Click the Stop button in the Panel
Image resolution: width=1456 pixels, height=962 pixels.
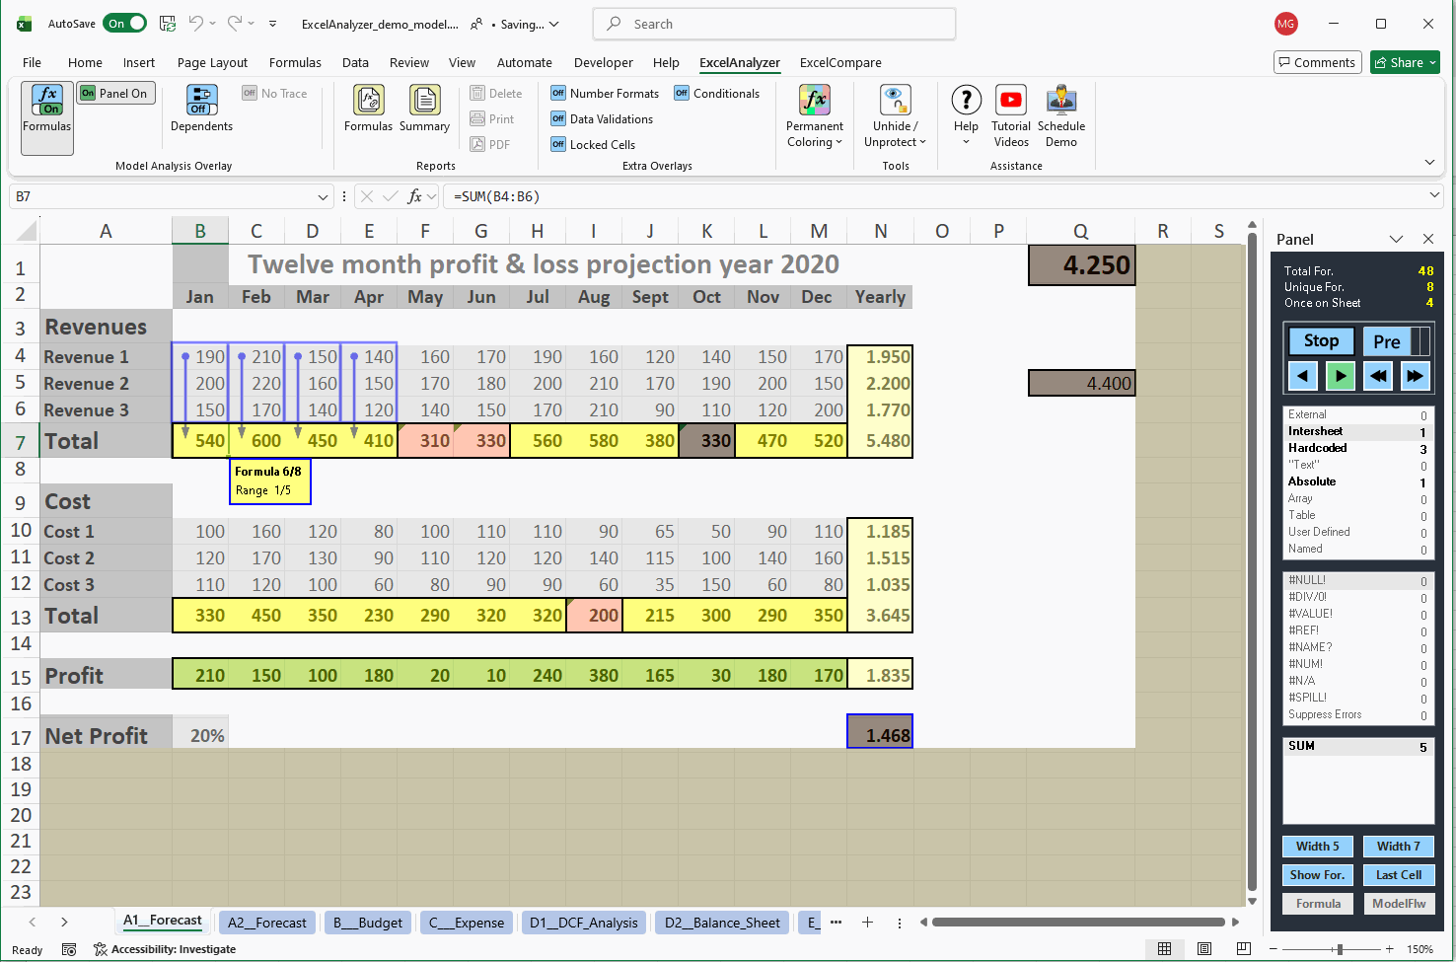pos(1321,341)
